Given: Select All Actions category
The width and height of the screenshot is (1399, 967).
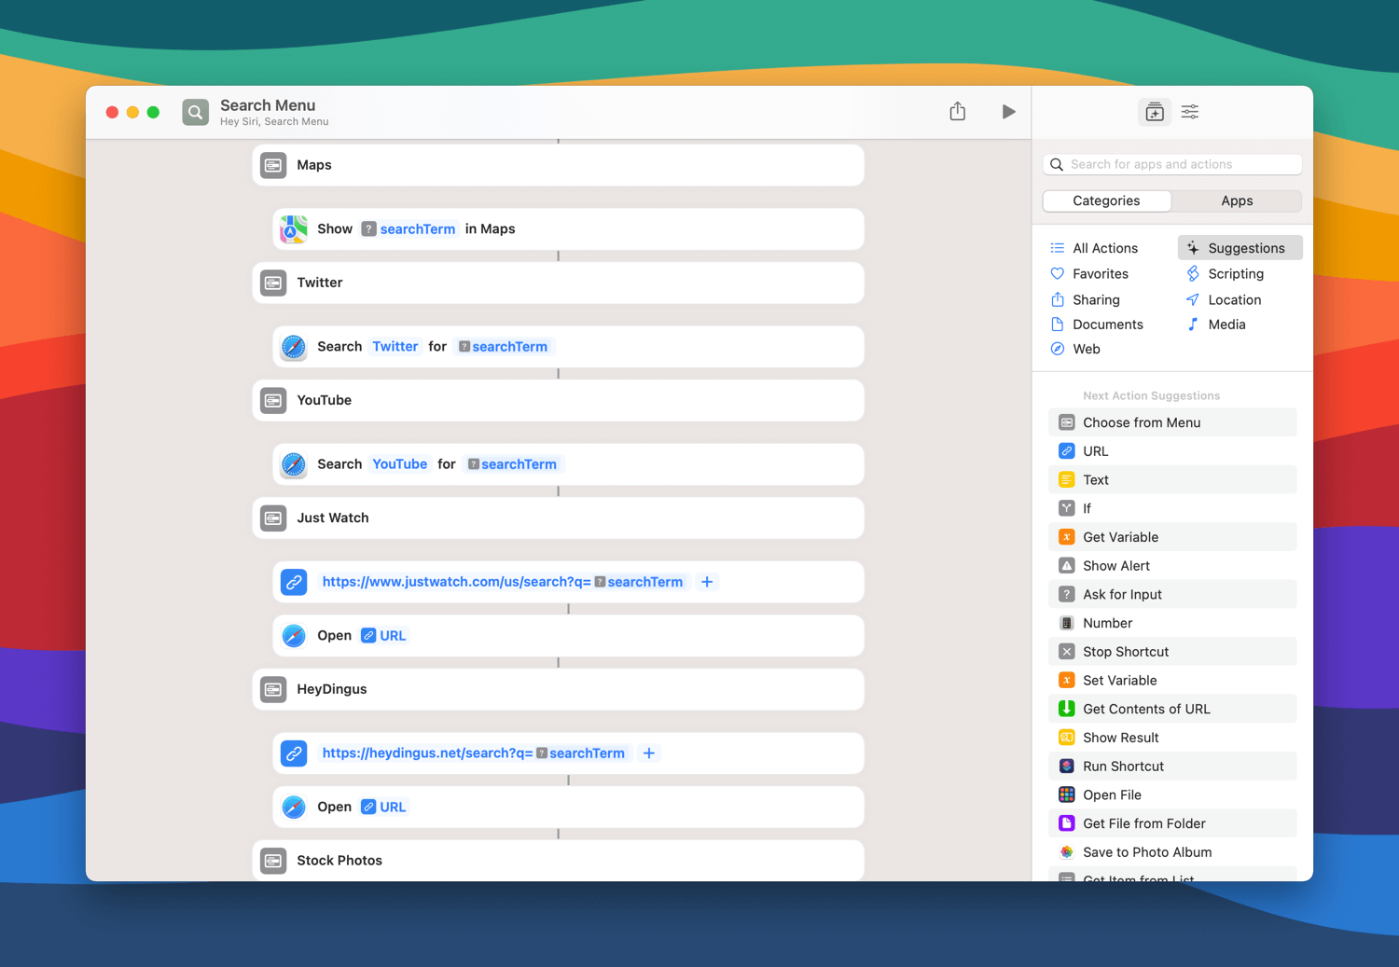Looking at the screenshot, I should tap(1104, 248).
